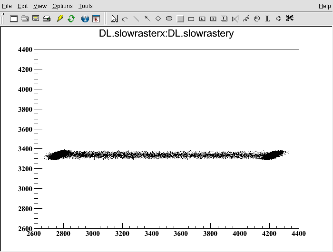The image size is (333, 252).
Task: Open the Tools menu
Action: click(85, 6)
